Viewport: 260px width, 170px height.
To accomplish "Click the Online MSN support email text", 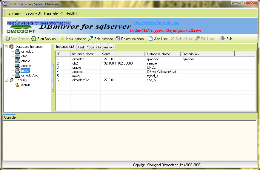I will point(165,30).
